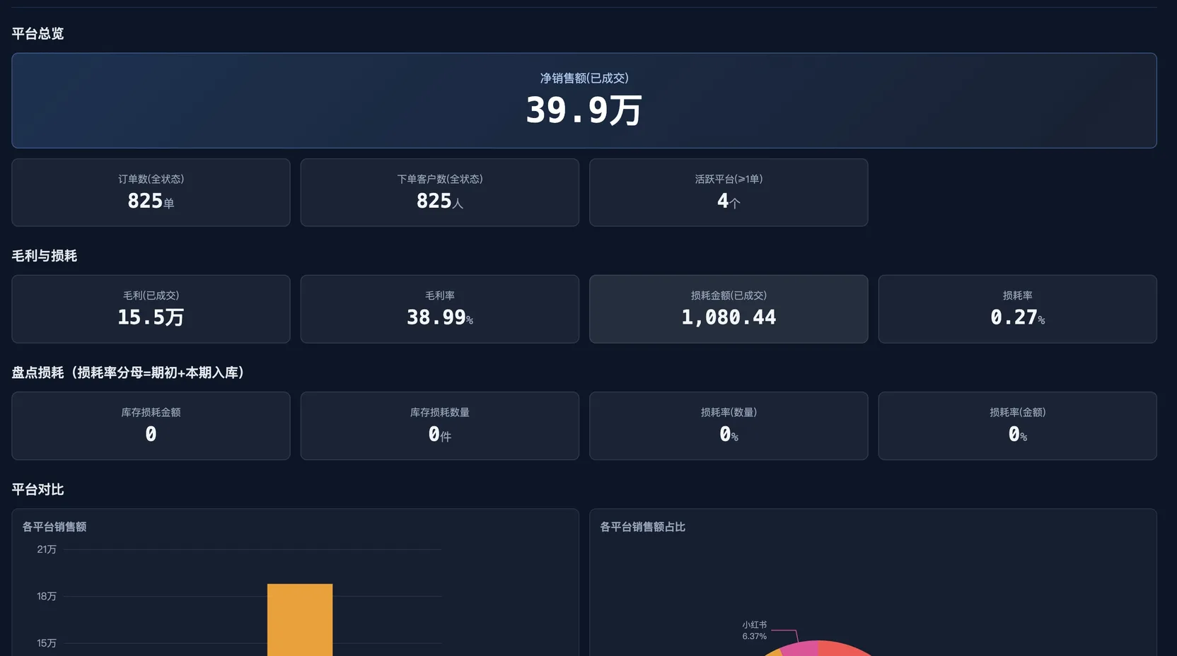Click the 活跃平台(≥1单) label

point(729,179)
